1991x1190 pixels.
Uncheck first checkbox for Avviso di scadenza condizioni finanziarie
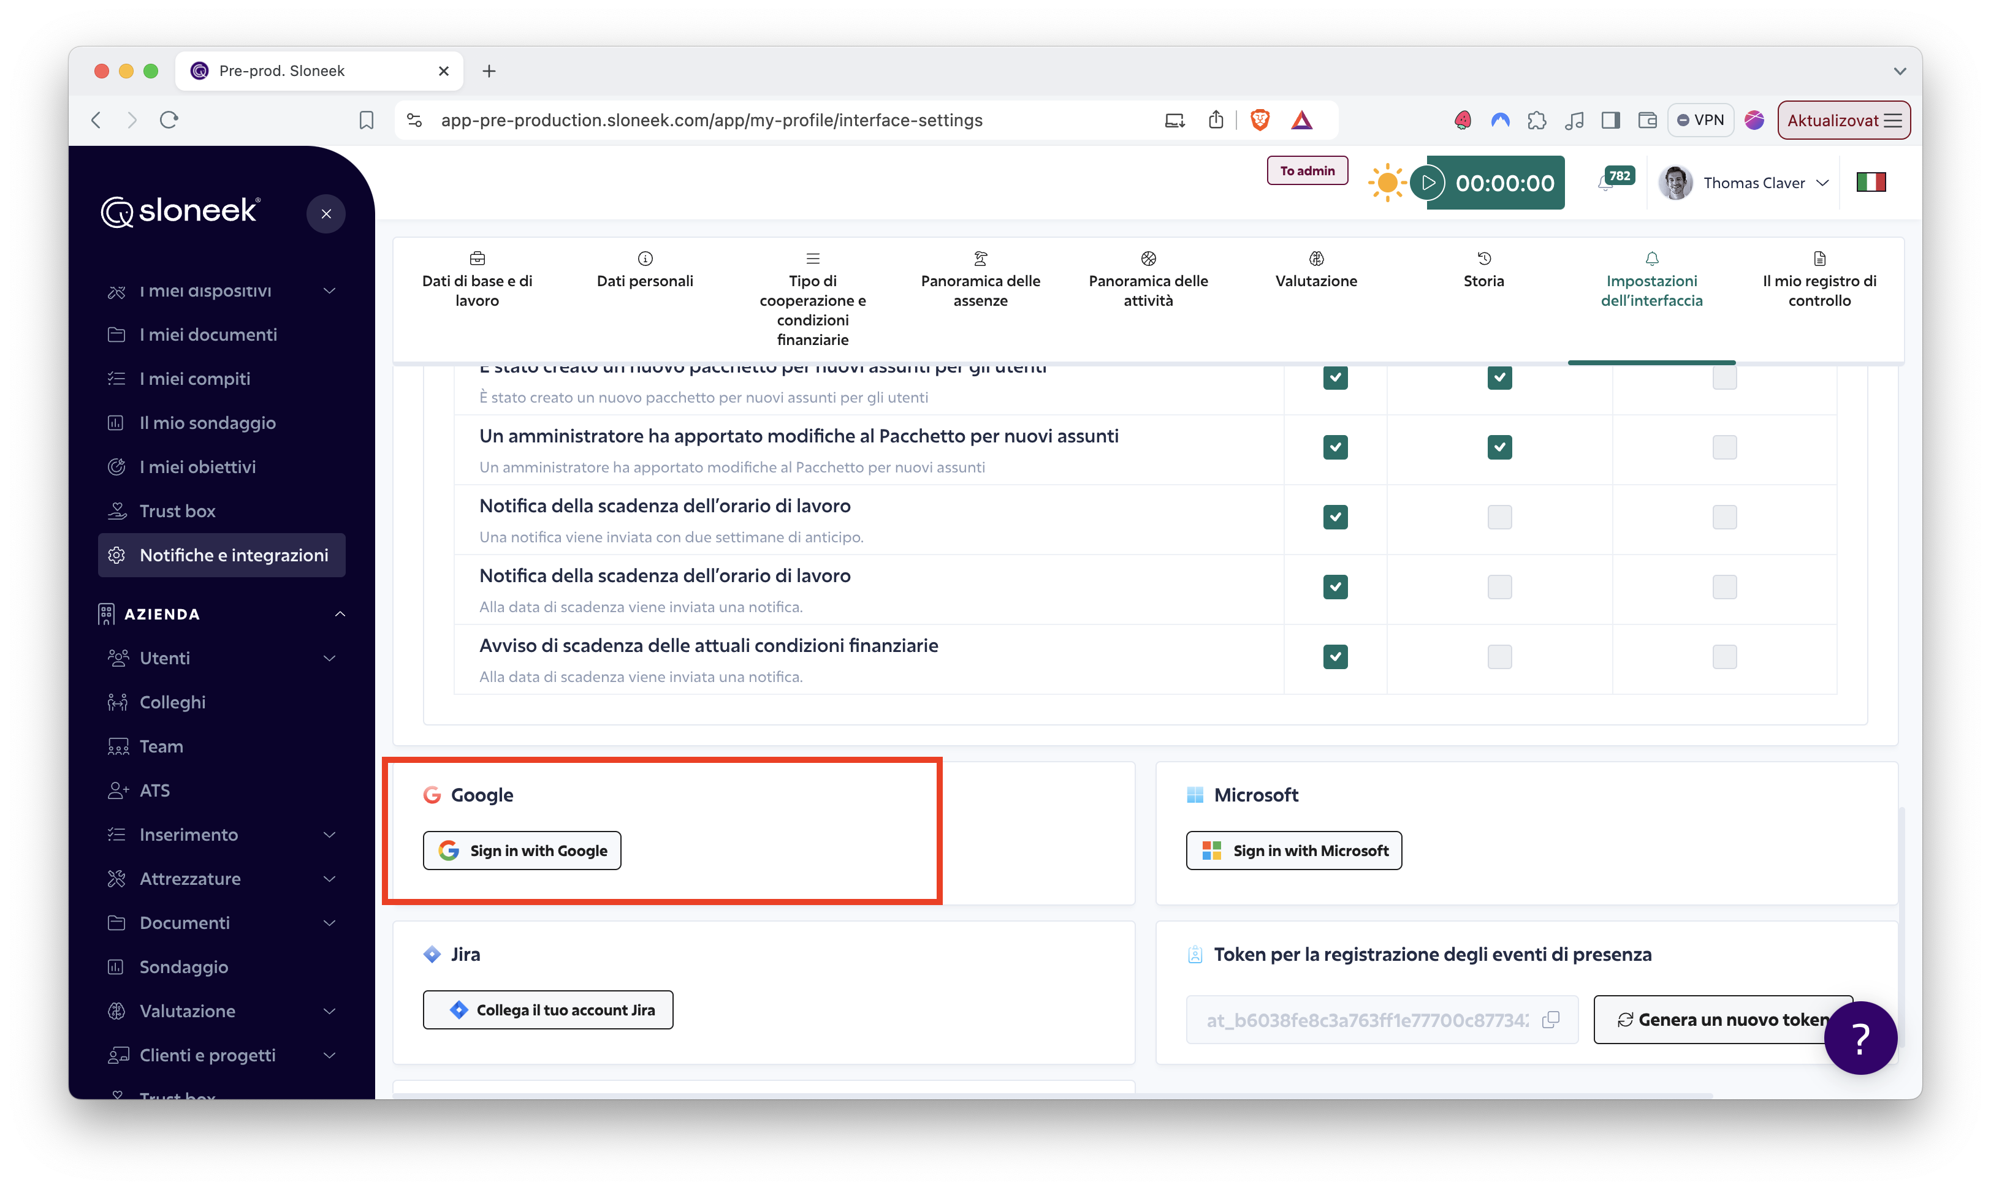point(1335,657)
